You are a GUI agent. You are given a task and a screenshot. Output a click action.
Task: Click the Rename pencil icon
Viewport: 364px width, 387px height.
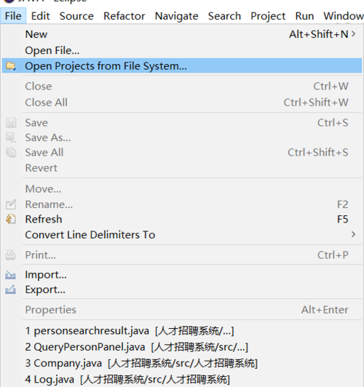tap(11, 204)
